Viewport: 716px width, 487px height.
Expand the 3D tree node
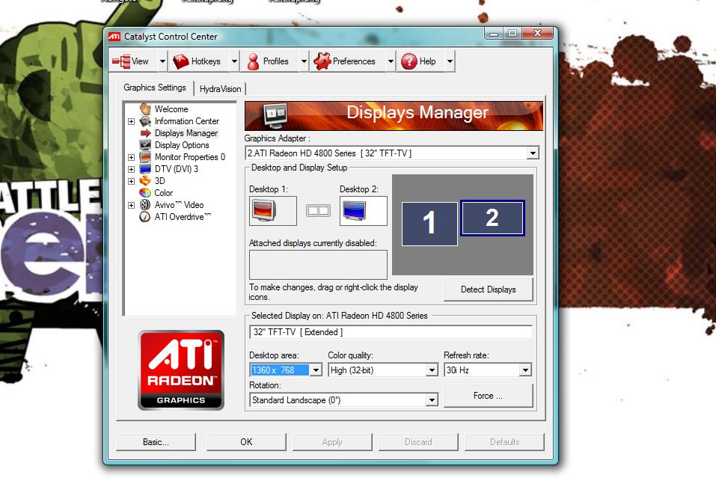coord(132,181)
